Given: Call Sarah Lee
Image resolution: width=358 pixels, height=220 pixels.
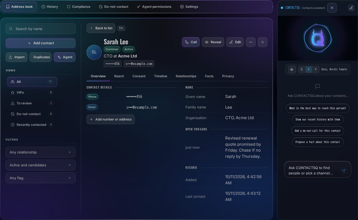Looking at the screenshot, I should [x=191, y=42].
